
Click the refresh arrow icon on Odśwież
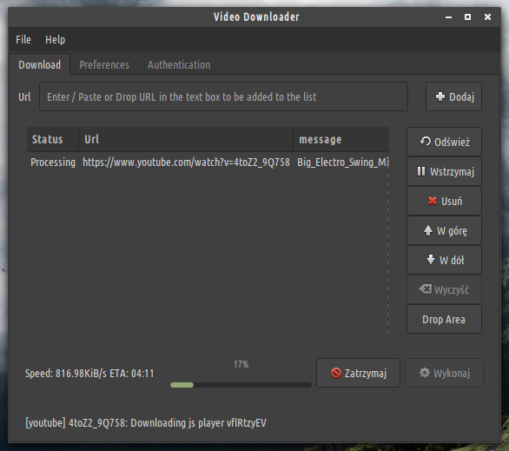tap(426, 142)
